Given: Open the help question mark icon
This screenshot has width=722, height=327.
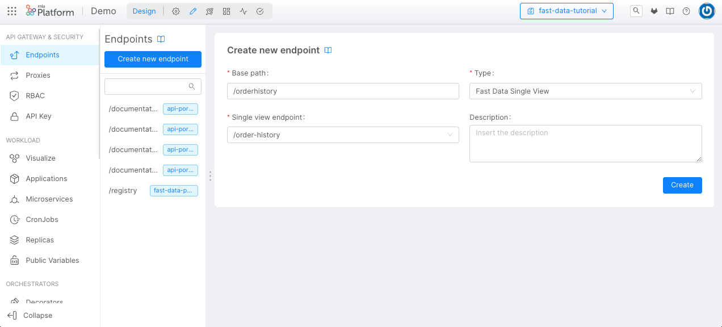Looking at the screenshot, I should [686, 11].
